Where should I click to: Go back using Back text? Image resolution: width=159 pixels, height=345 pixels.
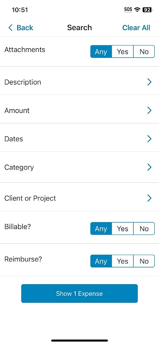pos(25,28)
